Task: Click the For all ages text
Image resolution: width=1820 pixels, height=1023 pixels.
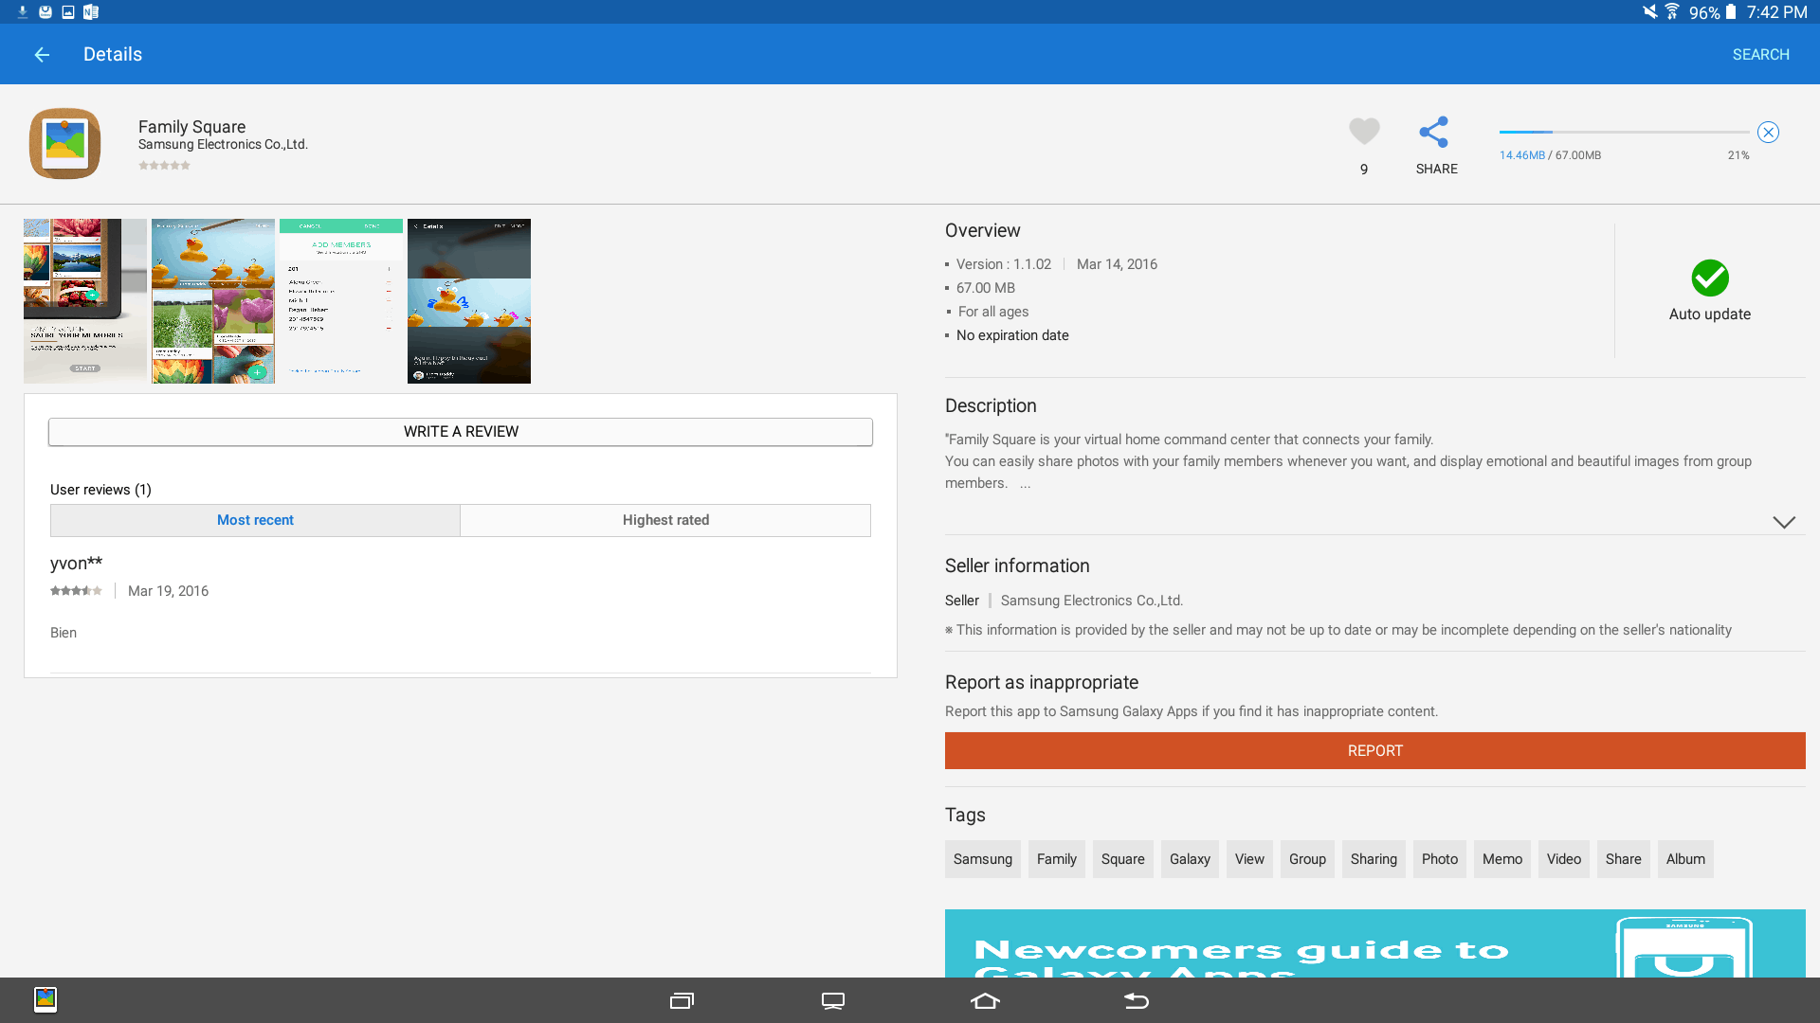Action: [x=993, y=312]
